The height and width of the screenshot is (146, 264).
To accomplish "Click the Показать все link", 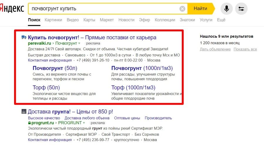I will (245, 49).
